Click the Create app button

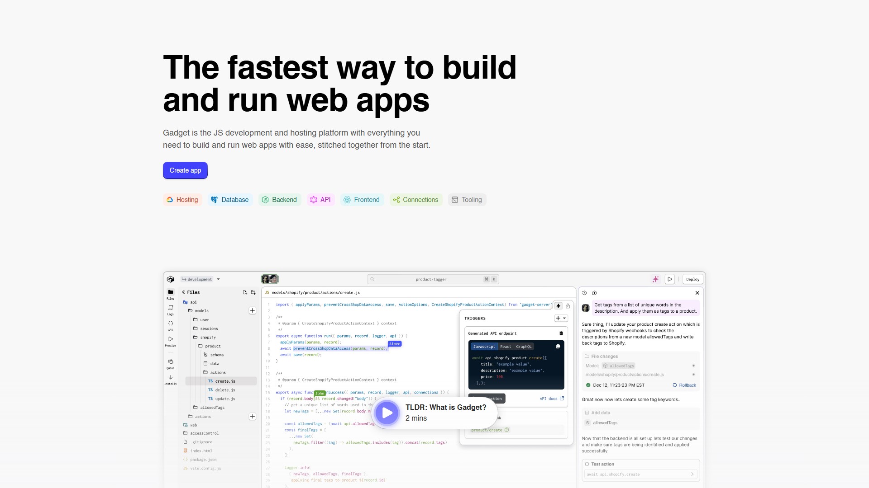pyautogui.click(x=185, y=170)
